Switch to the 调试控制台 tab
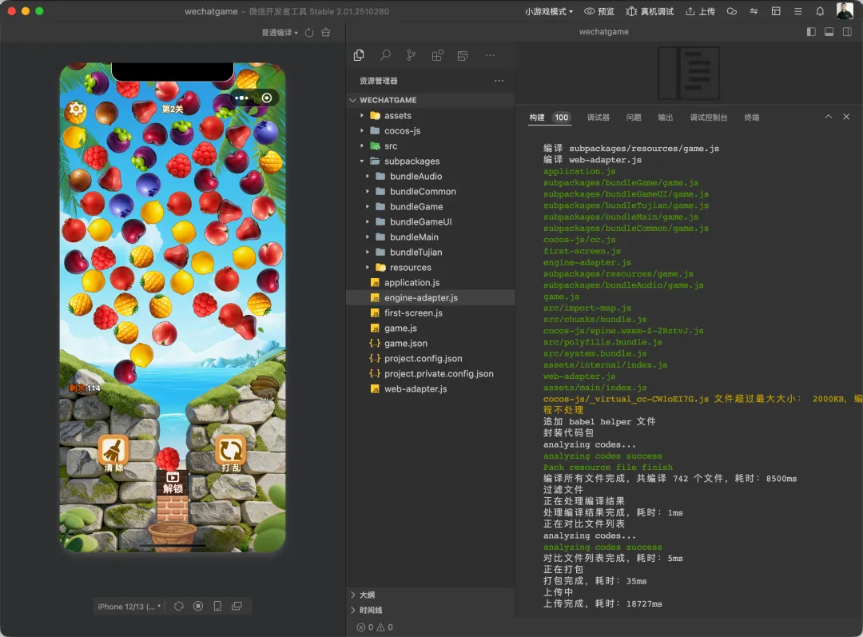 (x=709, y=117)
